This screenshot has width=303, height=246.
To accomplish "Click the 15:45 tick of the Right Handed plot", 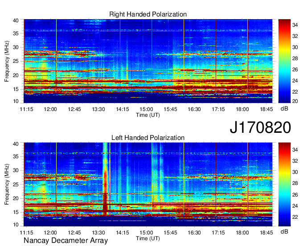I will tap(170, 109).
